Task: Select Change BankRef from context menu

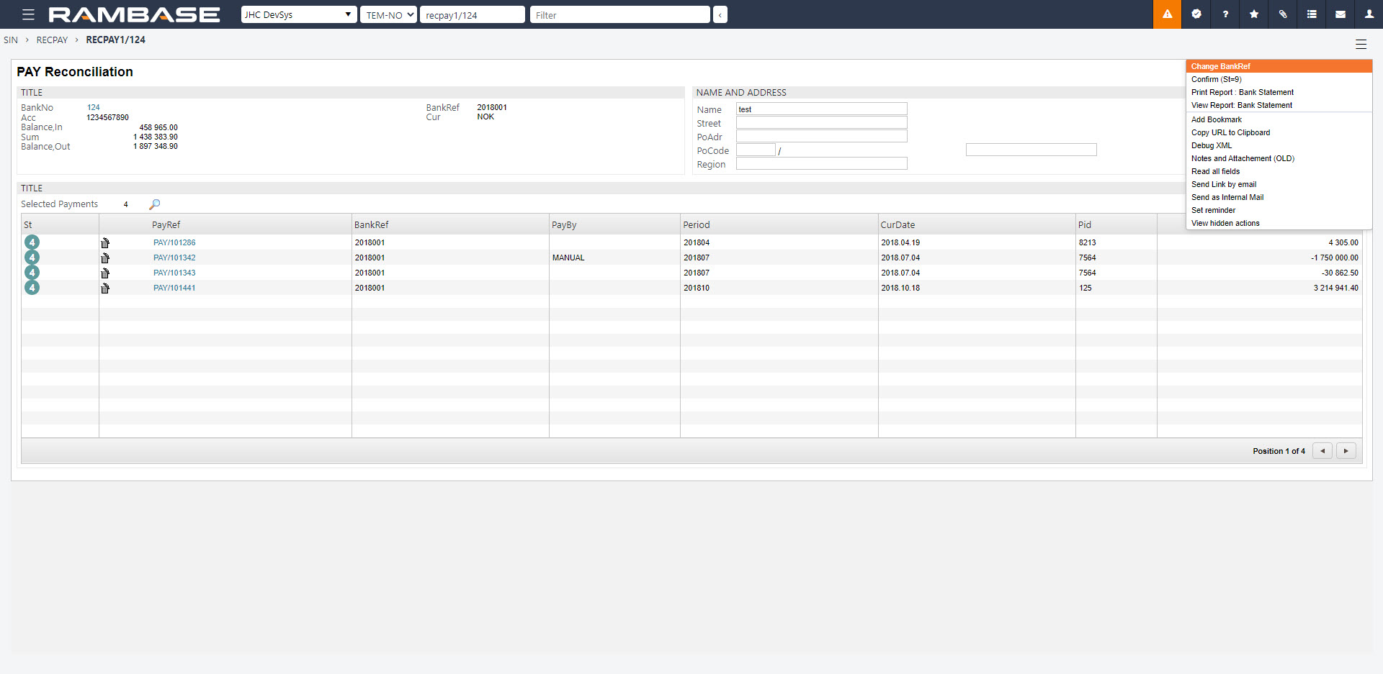Action: (1220, 66)
